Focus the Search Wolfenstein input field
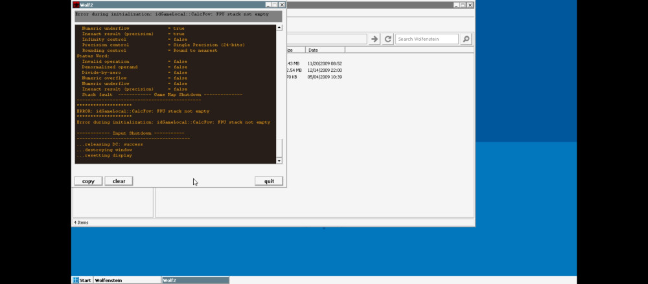The width and height of the screenshot is (648, 284). click(x=426, y=39)
